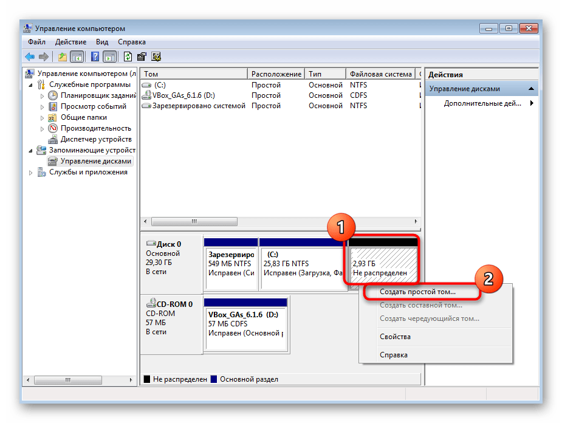This screenshot has width=562, height=423.
Task: Click the Служебные программы tools icon
Action: 41,84
